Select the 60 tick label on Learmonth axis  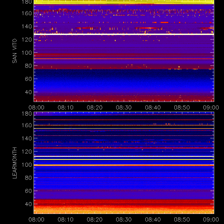[x=28, y=191]
